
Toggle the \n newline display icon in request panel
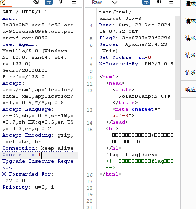(62, 2)
